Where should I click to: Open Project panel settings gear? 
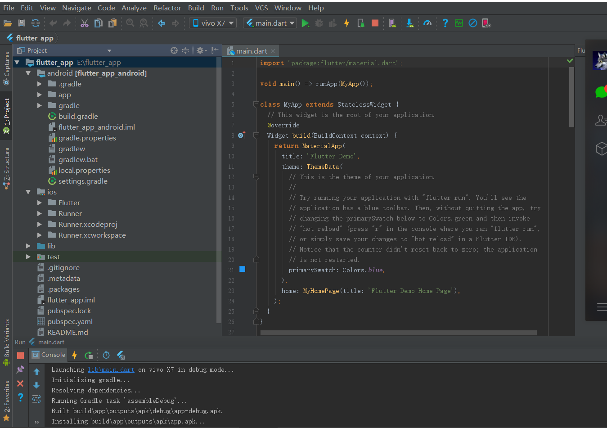[200, 50]
